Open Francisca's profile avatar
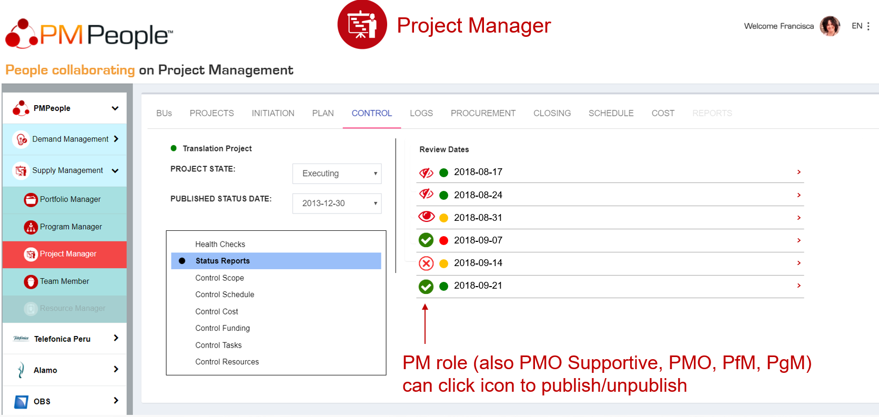Image resolution: width=879 pixels, height=417 pixels. point(830,26)
